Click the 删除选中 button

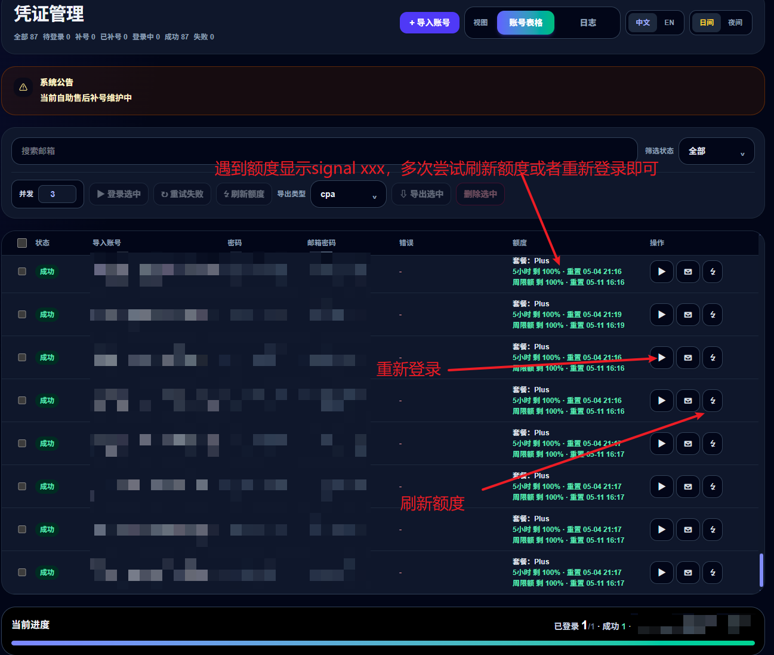click(480, 194)
